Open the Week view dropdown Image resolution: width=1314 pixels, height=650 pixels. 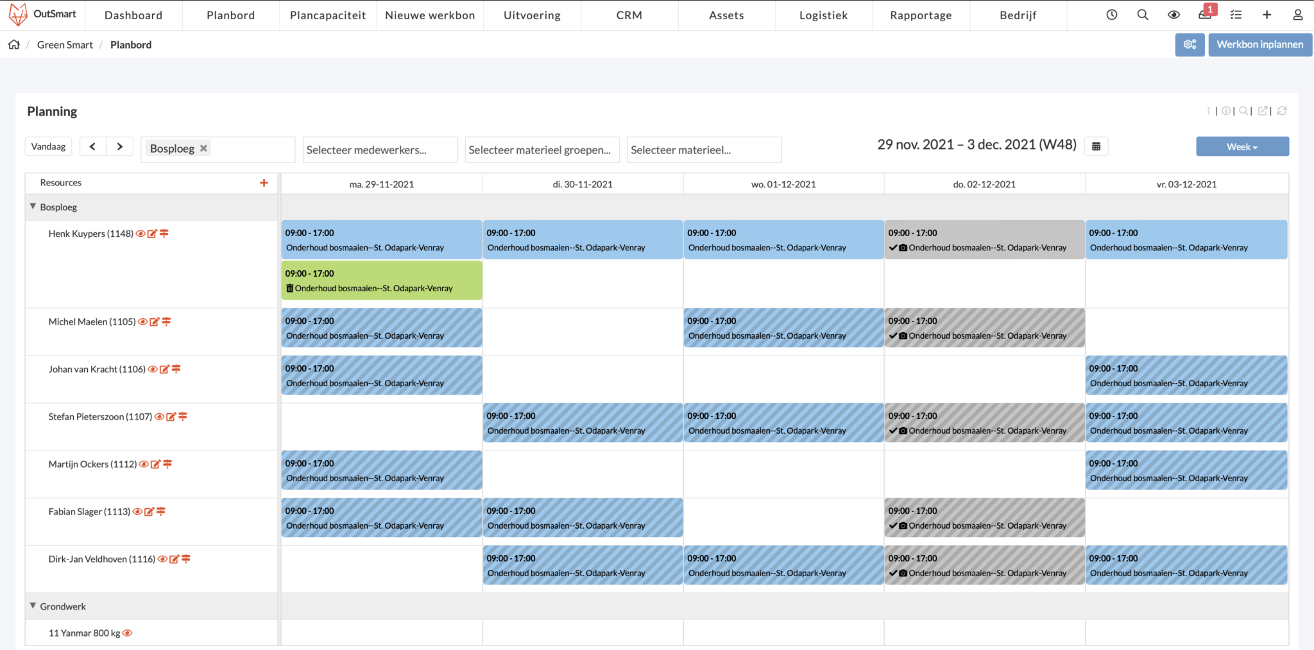[1241, 146]
